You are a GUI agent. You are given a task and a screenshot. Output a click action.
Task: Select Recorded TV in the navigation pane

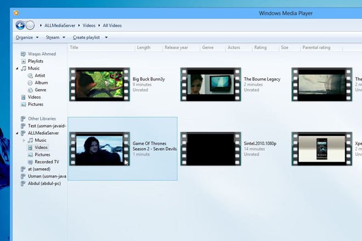pyautogui.click(x=47, y=162)
